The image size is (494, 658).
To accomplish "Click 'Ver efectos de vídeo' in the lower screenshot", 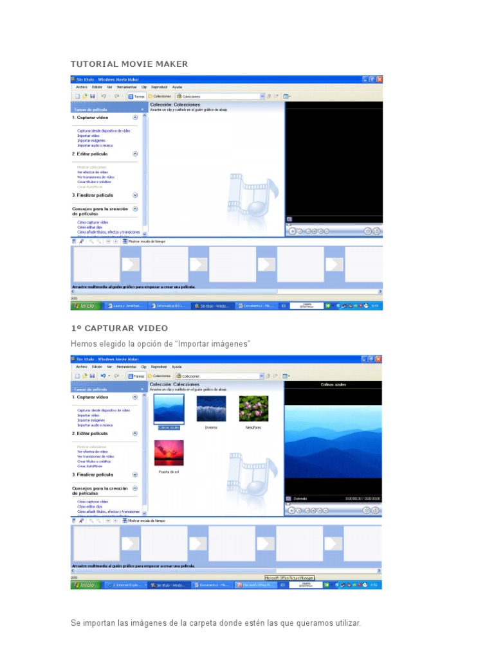I will [x=92, y=452].
